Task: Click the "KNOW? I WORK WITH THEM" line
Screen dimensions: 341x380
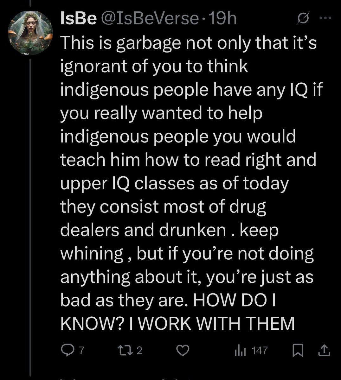Action: coord(177,323)
